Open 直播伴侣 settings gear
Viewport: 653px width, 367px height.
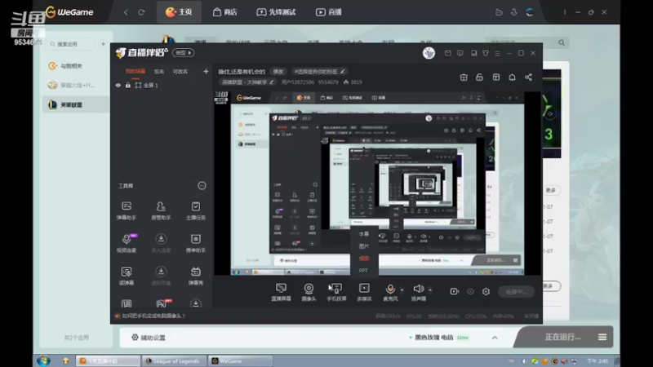click(486, 292)
